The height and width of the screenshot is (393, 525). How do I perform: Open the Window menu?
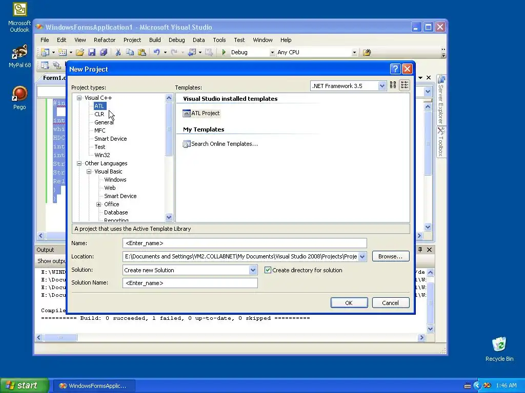[x=262, y=40]
